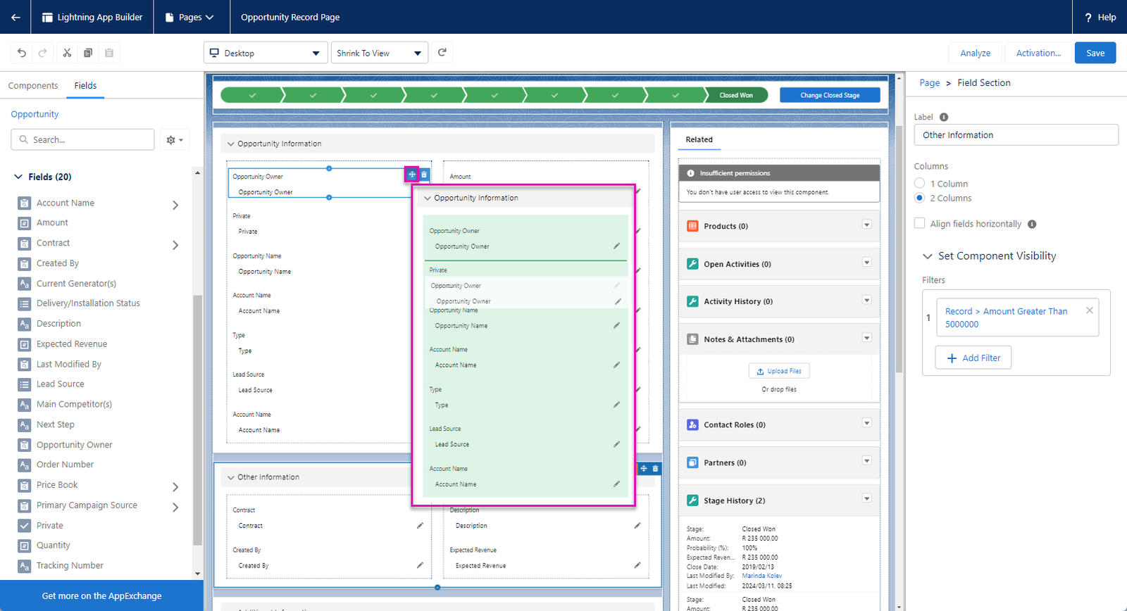
Task: Switch to the Fields tab
Action: [85, 85]
